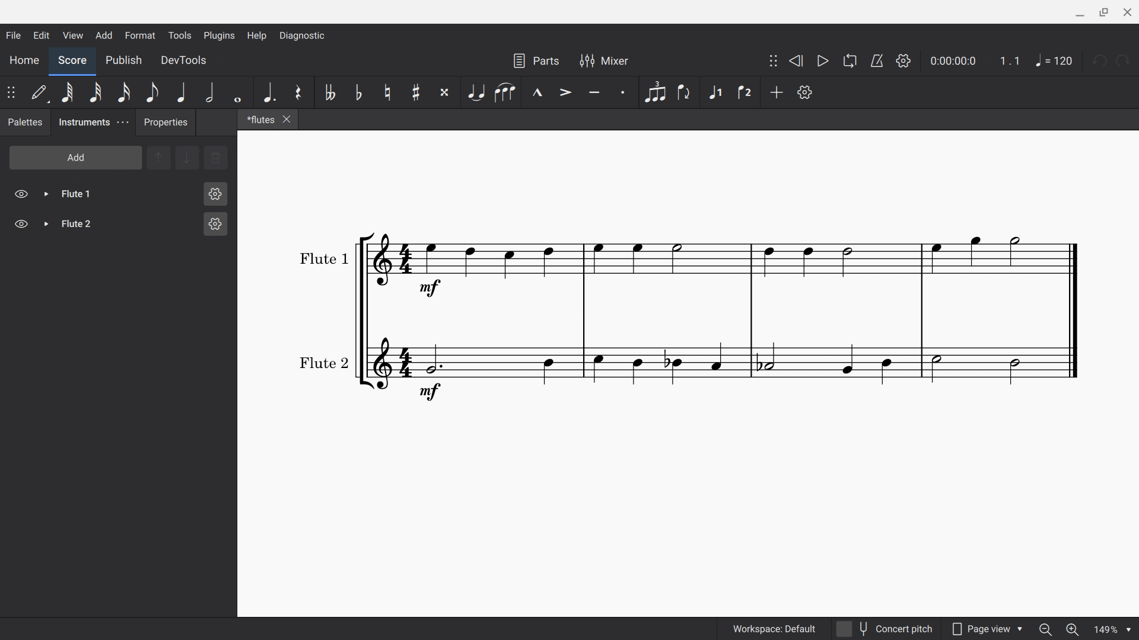The image size is (1139, 640).
Task: Add a staccato articulation
Action: 623,92
